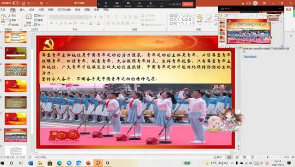This screenshot has width=295, height=167.
Task: Toggle Bold formatting in the font group
Action: click(x=51, y=23)
